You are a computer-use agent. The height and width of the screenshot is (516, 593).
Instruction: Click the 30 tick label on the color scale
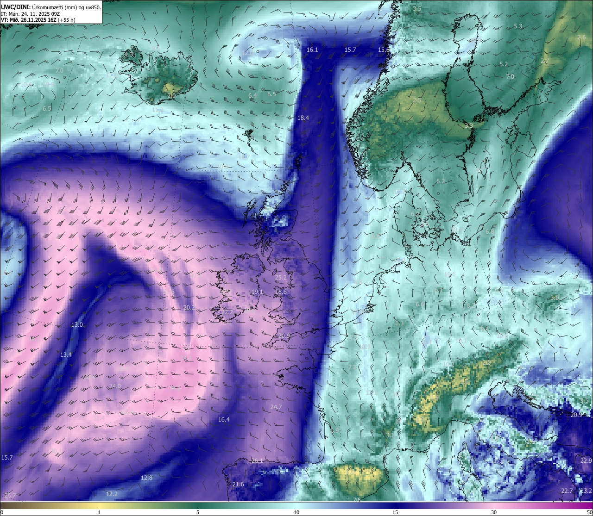click(x=494, y=512)
